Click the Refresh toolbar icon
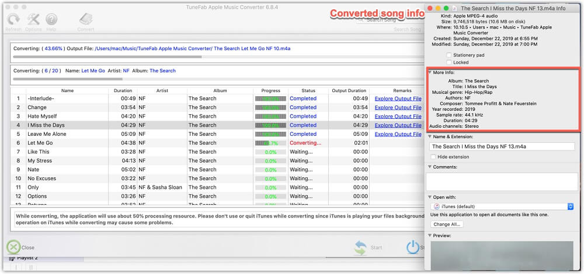Screen dimensions: 584x274 click(x=13, y=20)
